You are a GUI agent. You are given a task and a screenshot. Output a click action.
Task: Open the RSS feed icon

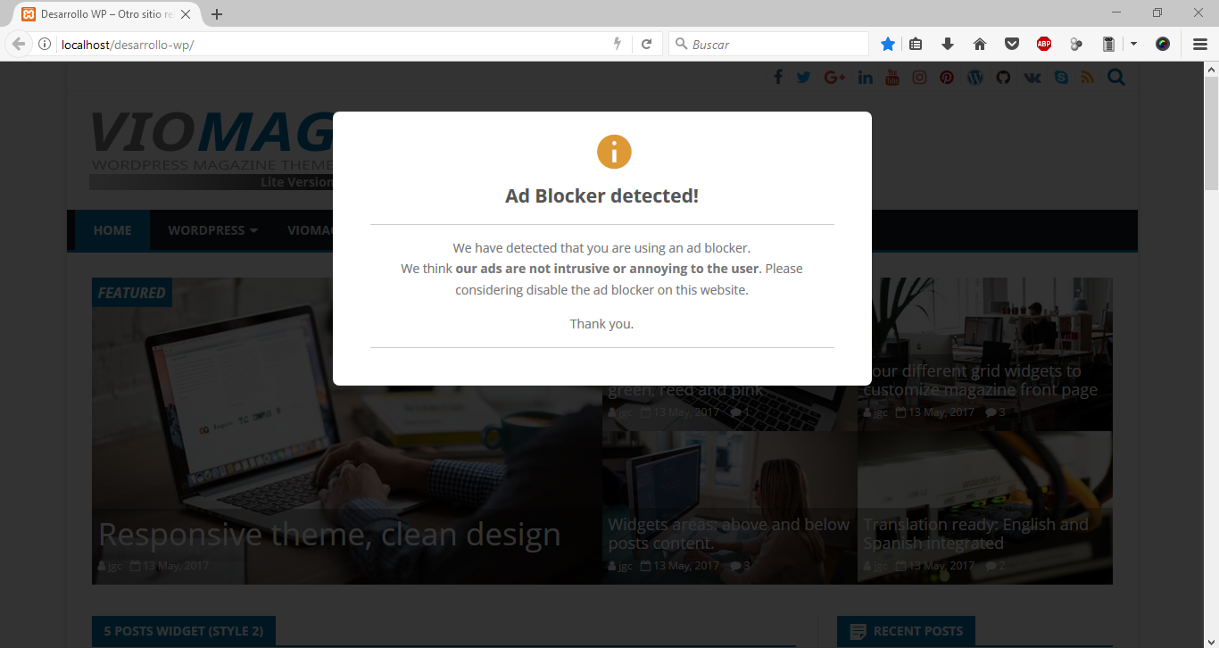point(1087,78)
